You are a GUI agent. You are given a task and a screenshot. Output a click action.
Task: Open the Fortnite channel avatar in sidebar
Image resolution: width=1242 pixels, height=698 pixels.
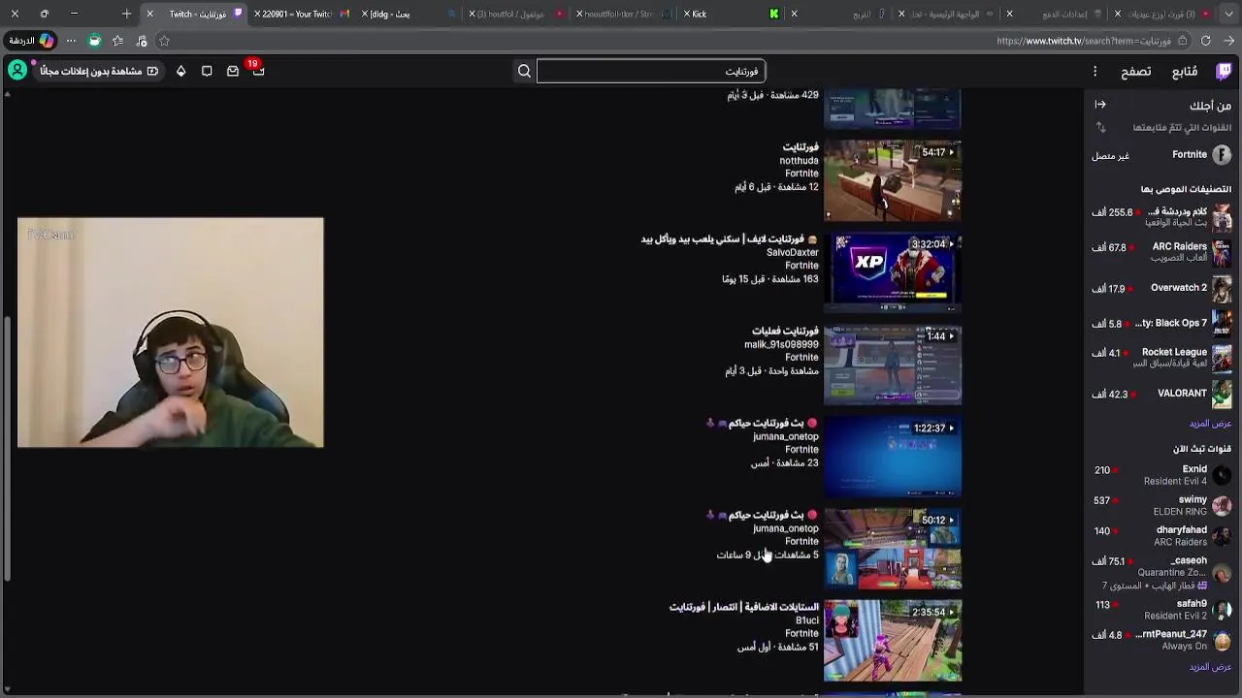(x=1222, y=155)
